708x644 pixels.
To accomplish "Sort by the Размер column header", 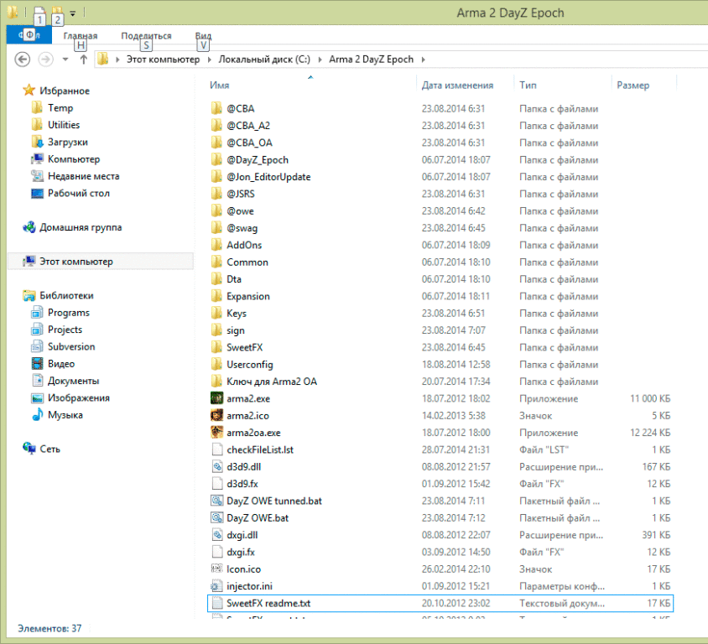I will point(633,86).
